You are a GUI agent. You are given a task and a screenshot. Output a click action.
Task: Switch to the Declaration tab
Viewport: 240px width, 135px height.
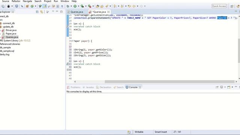103,87
